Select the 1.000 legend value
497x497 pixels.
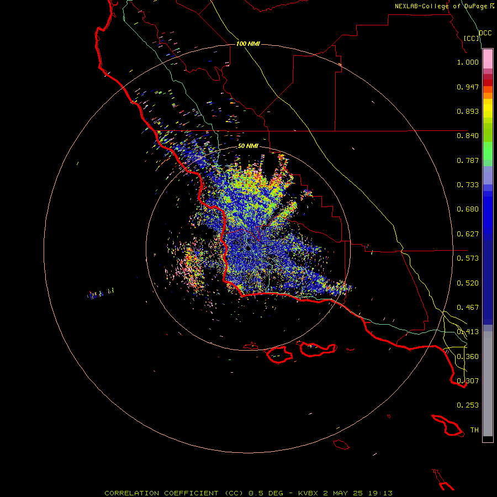click(x=468, y=62)
